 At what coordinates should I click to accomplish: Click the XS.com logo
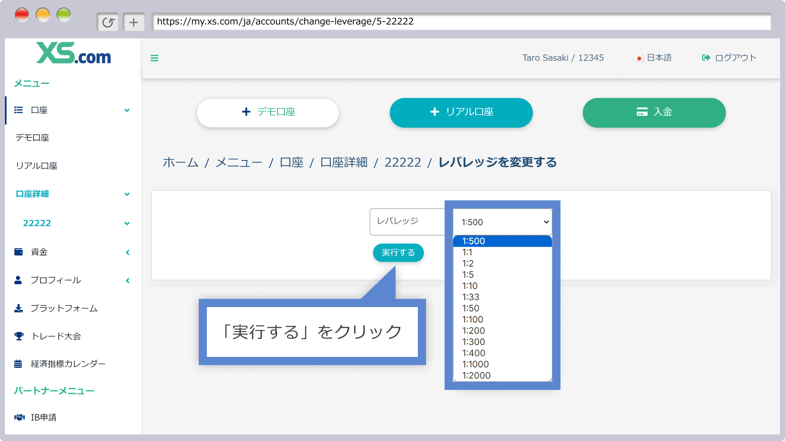click(x=74, y=53)
